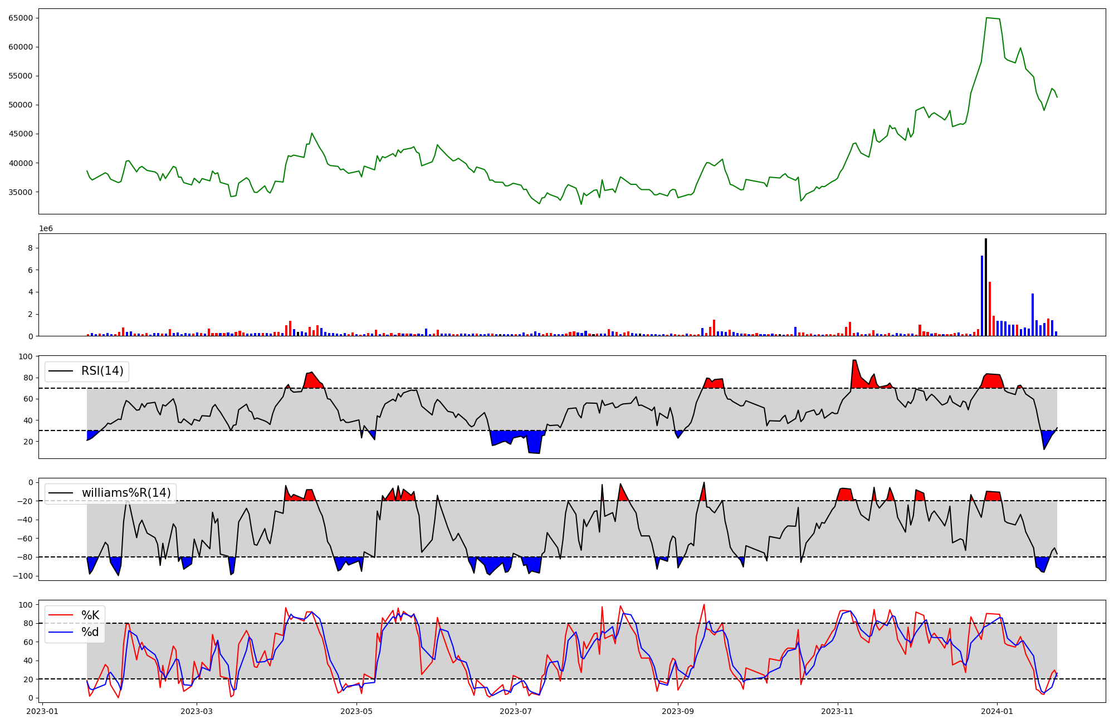The image size is (1114, 724).
Task: Click the 50000 price axis label
Action: pos(21,105)
